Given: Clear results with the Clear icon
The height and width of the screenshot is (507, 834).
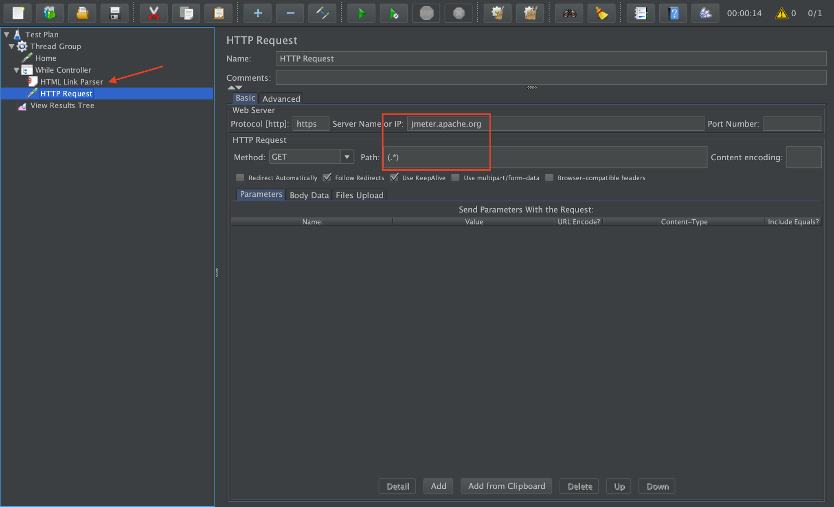Looking at the screenshot, I should click(x=498, y=13).
